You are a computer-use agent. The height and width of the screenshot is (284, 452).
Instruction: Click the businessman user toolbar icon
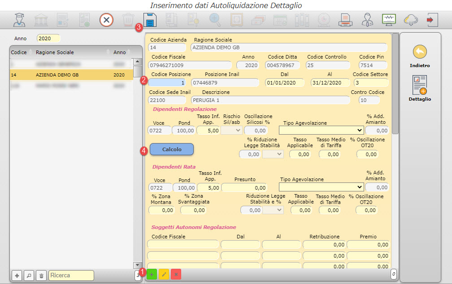[x=367, y=20]
